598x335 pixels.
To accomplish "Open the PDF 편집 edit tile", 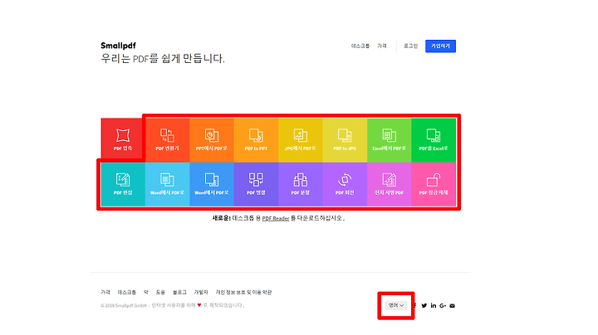I will [x=123, y=184].
